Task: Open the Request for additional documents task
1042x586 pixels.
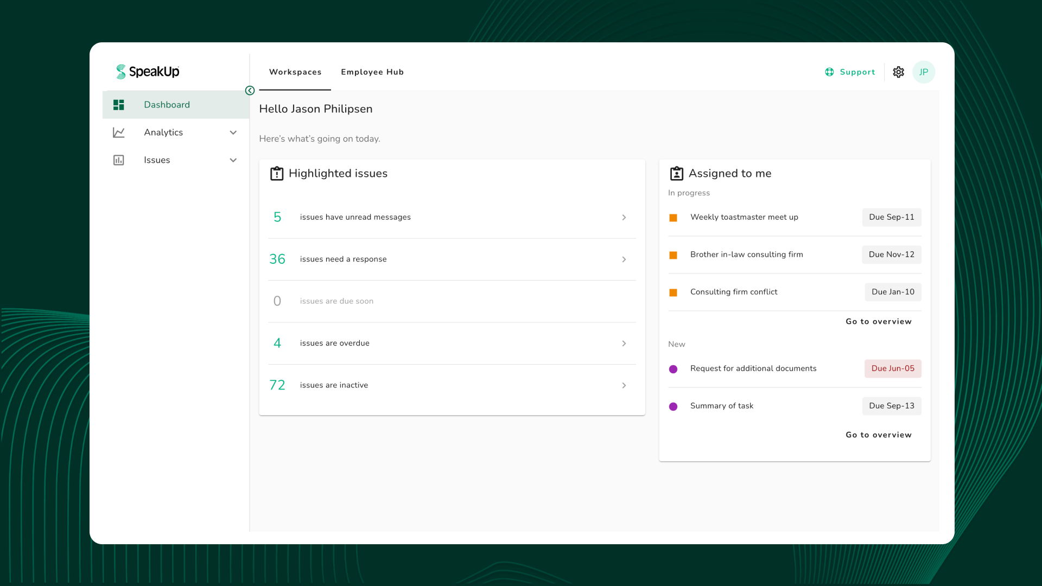Action: tap(753, 368)
